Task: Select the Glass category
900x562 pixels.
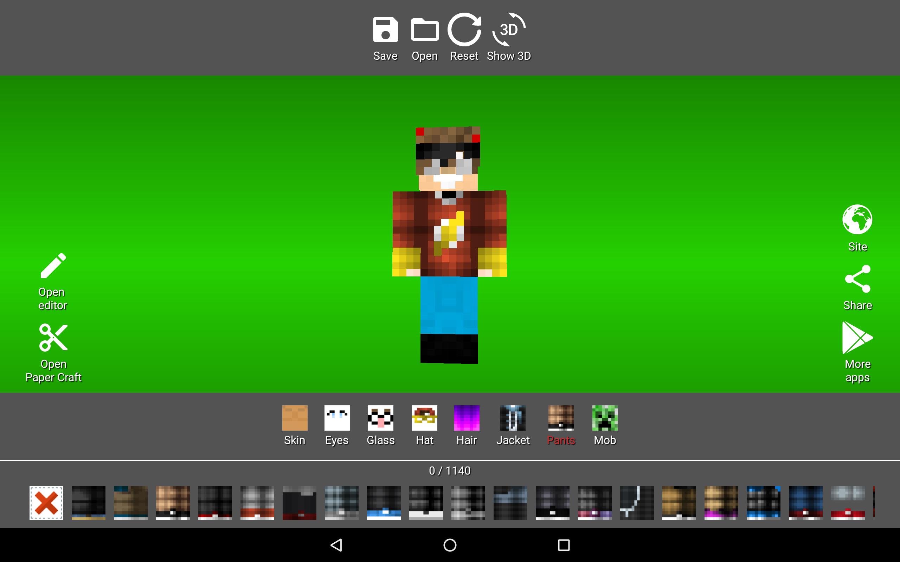Action: (380, 426)
